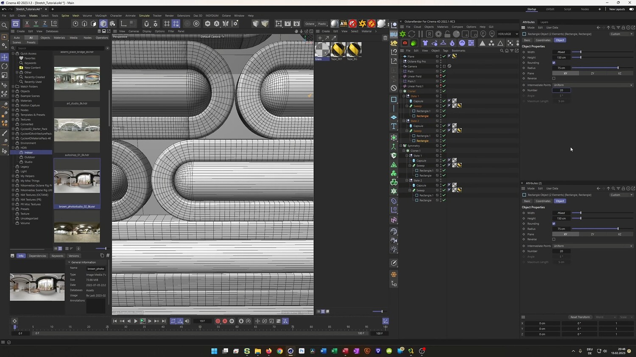Click the search magnifier icon at top left
This screenshot has height=357, width=636.
(5, 26)
